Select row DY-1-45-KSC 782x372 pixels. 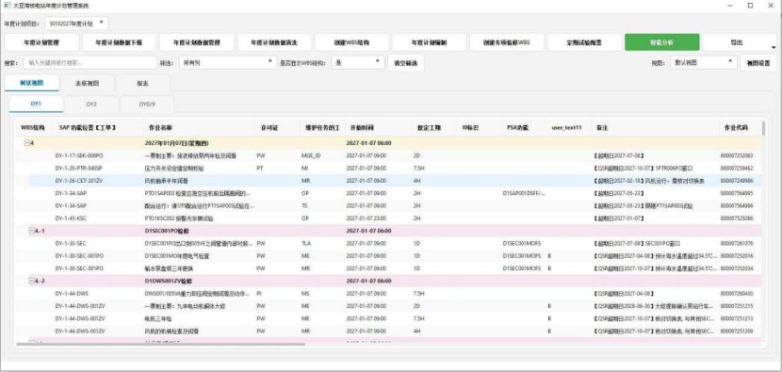coord(389,218)
